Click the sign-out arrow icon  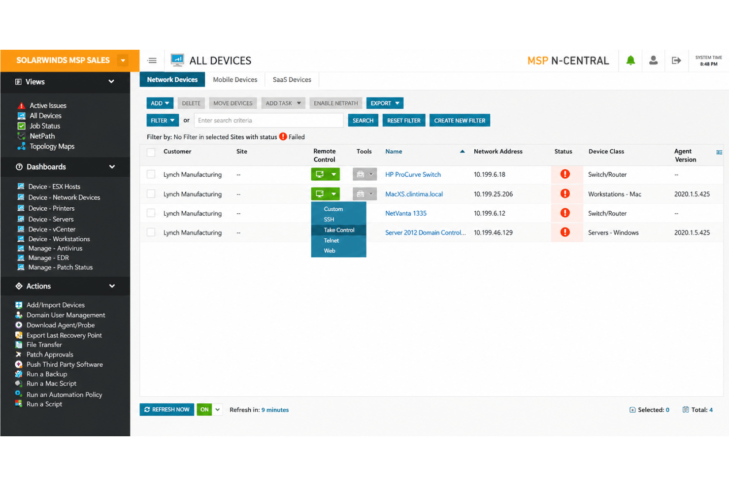point(676,60)
